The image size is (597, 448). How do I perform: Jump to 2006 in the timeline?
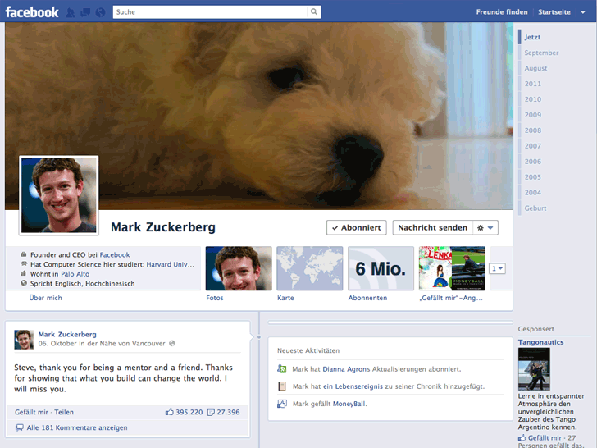pos(533,162)
